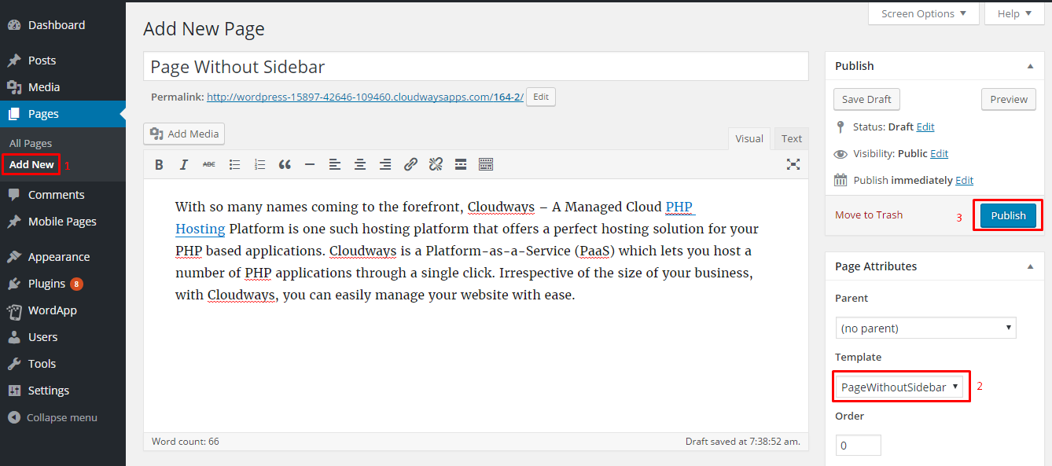Toggle the toolbar kitchen sink
Viewport: 1052px width, 466px height.
pos(486,164)
